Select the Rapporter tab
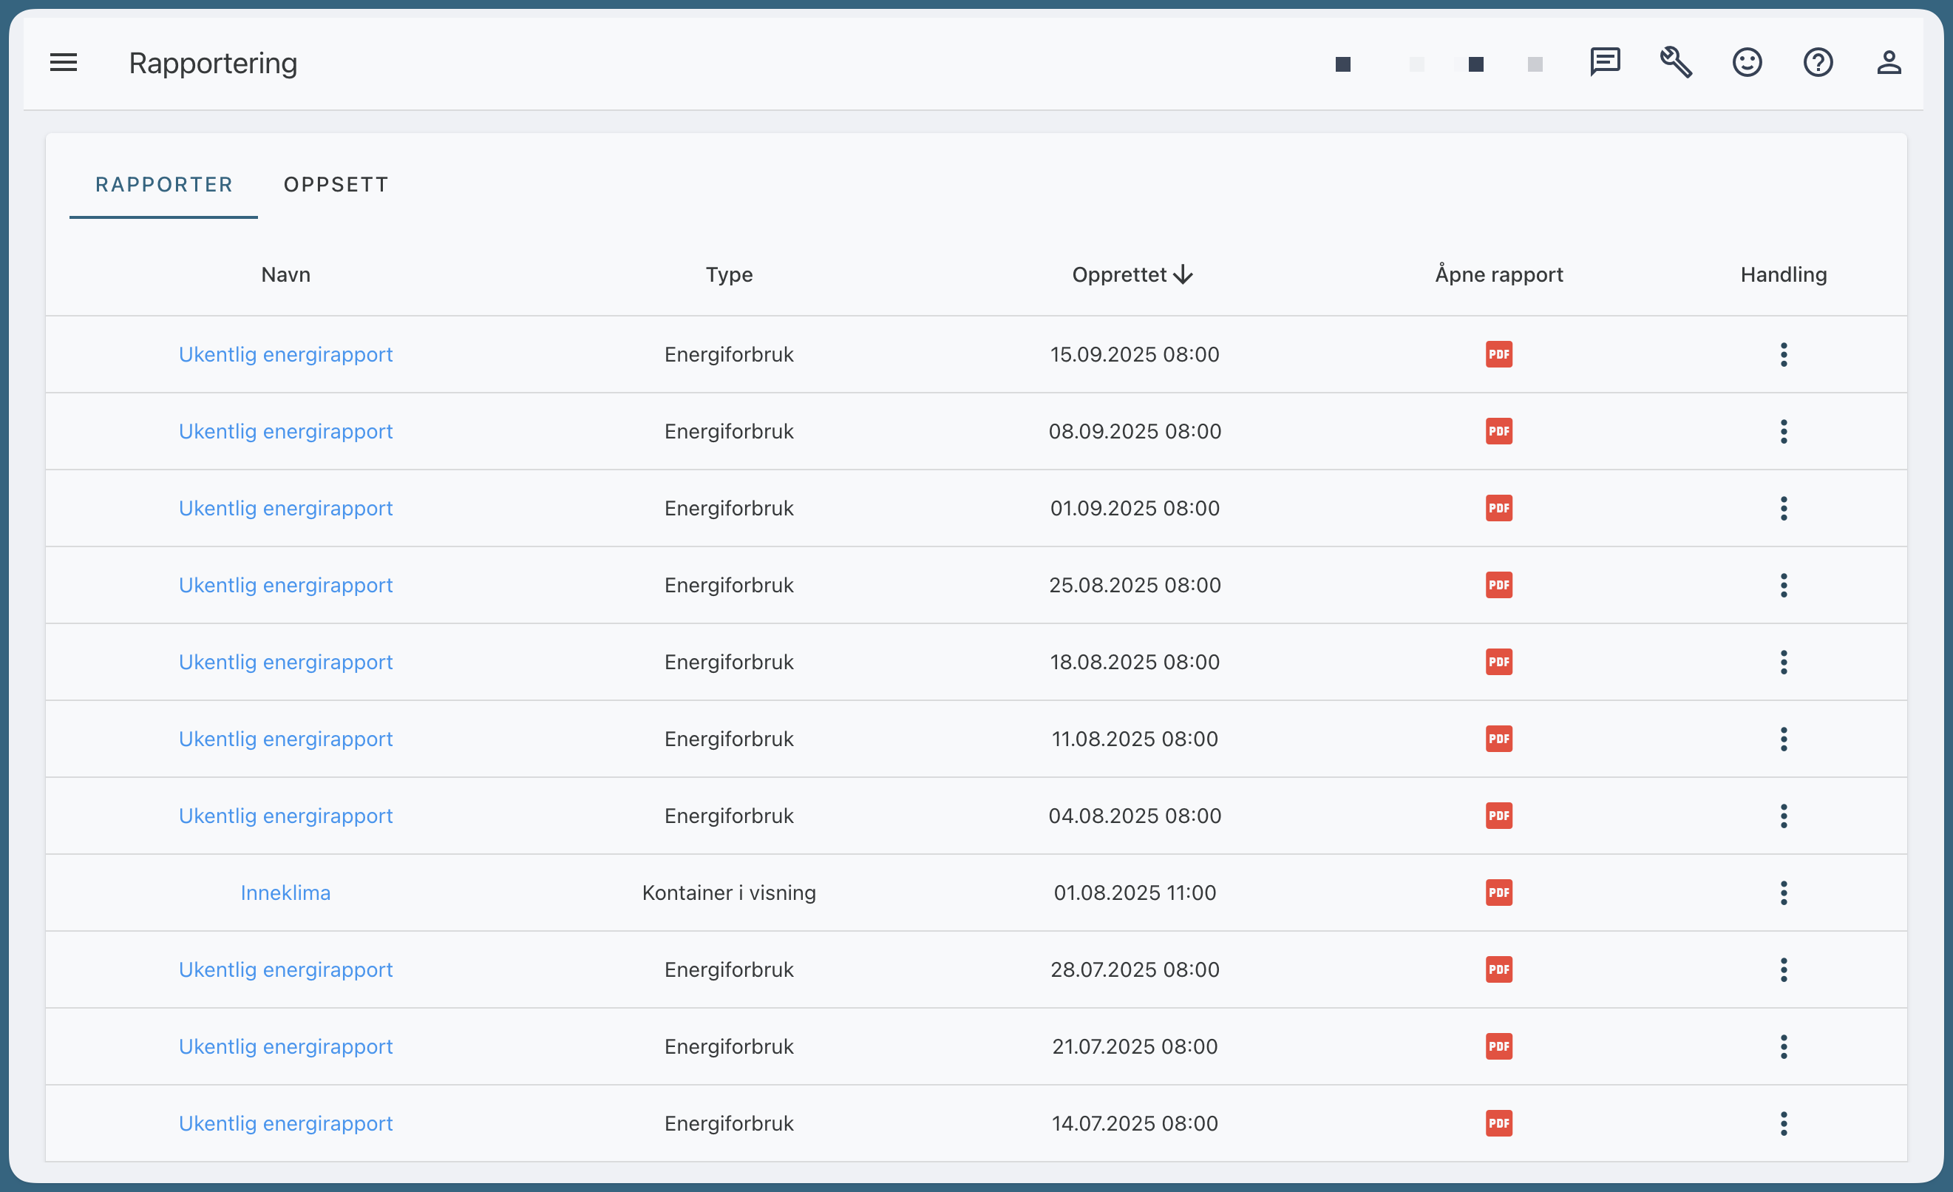Screen dimensions: 1953x1192 coord(164,185)
